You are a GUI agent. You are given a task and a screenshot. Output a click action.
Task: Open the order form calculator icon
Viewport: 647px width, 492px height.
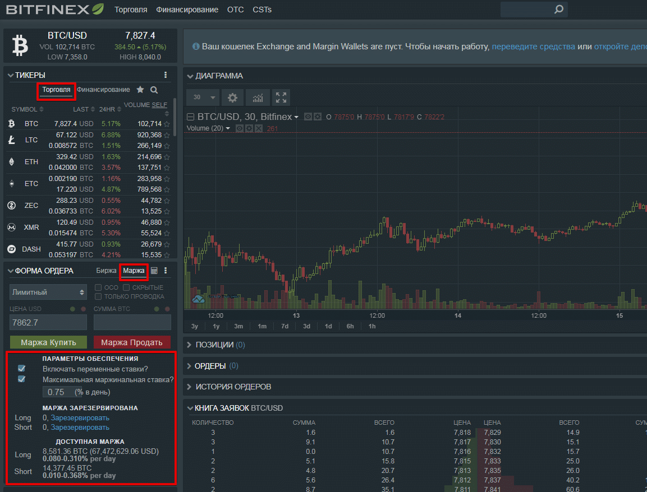[x=154, y=271]
